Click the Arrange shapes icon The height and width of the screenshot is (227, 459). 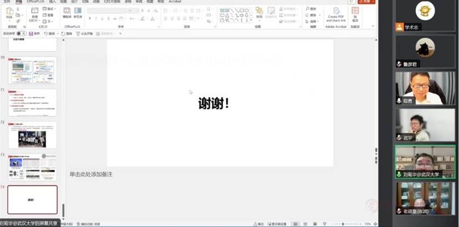point(259,13)
